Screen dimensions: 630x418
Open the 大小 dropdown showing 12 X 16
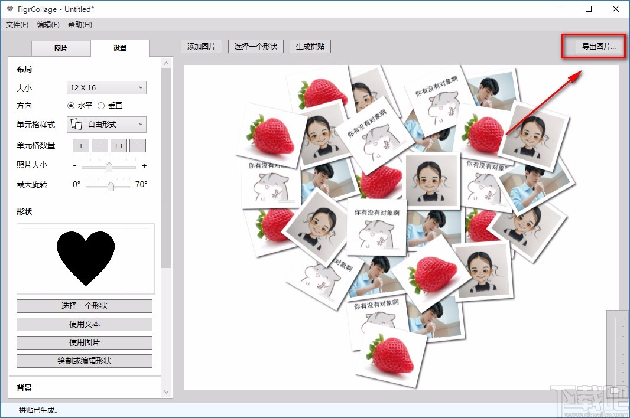(106, 87)
